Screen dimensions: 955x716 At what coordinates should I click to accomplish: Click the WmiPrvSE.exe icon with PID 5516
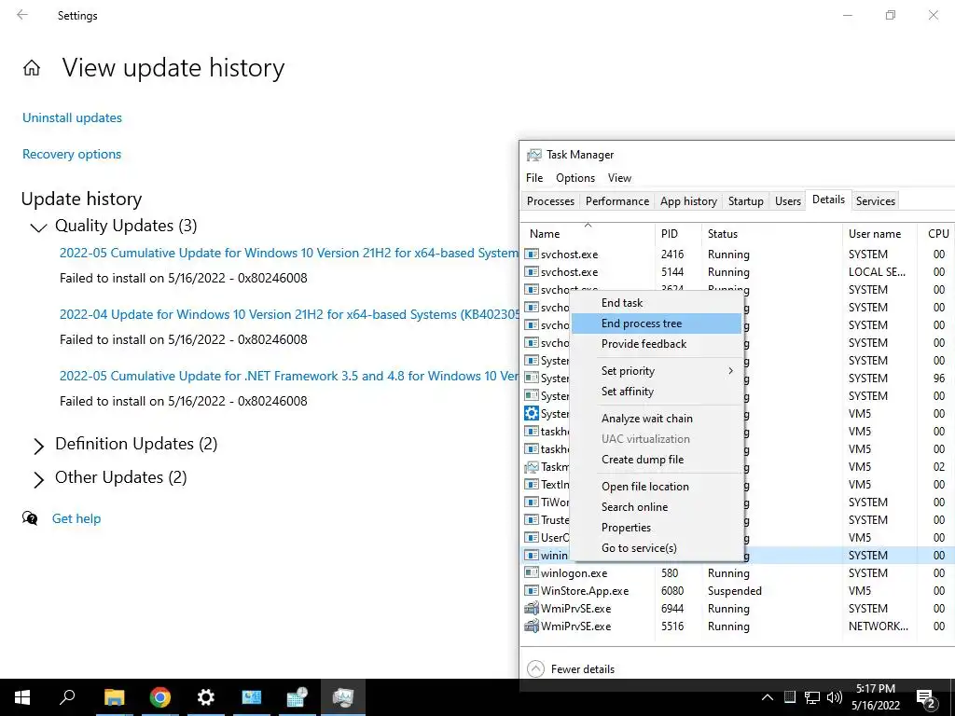point(531,626)
